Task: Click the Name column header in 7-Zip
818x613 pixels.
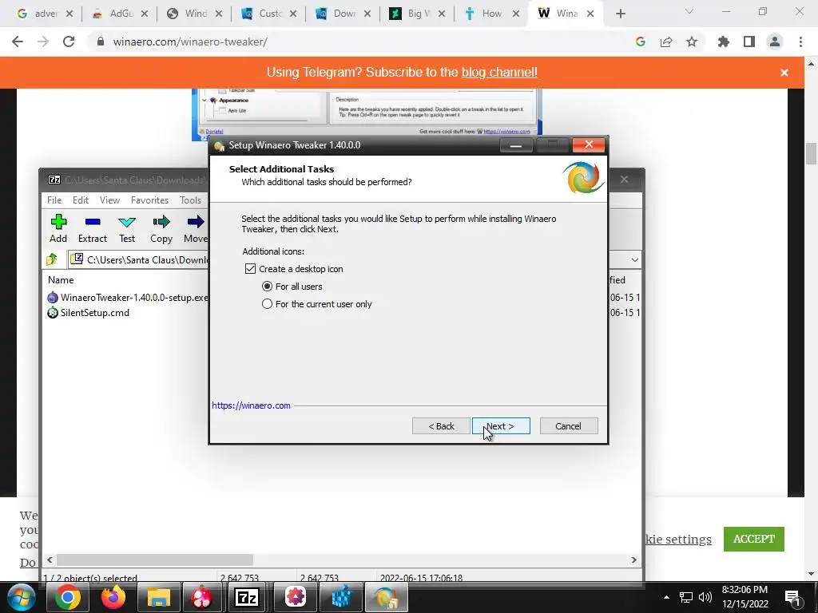Action: click(61, 280)
